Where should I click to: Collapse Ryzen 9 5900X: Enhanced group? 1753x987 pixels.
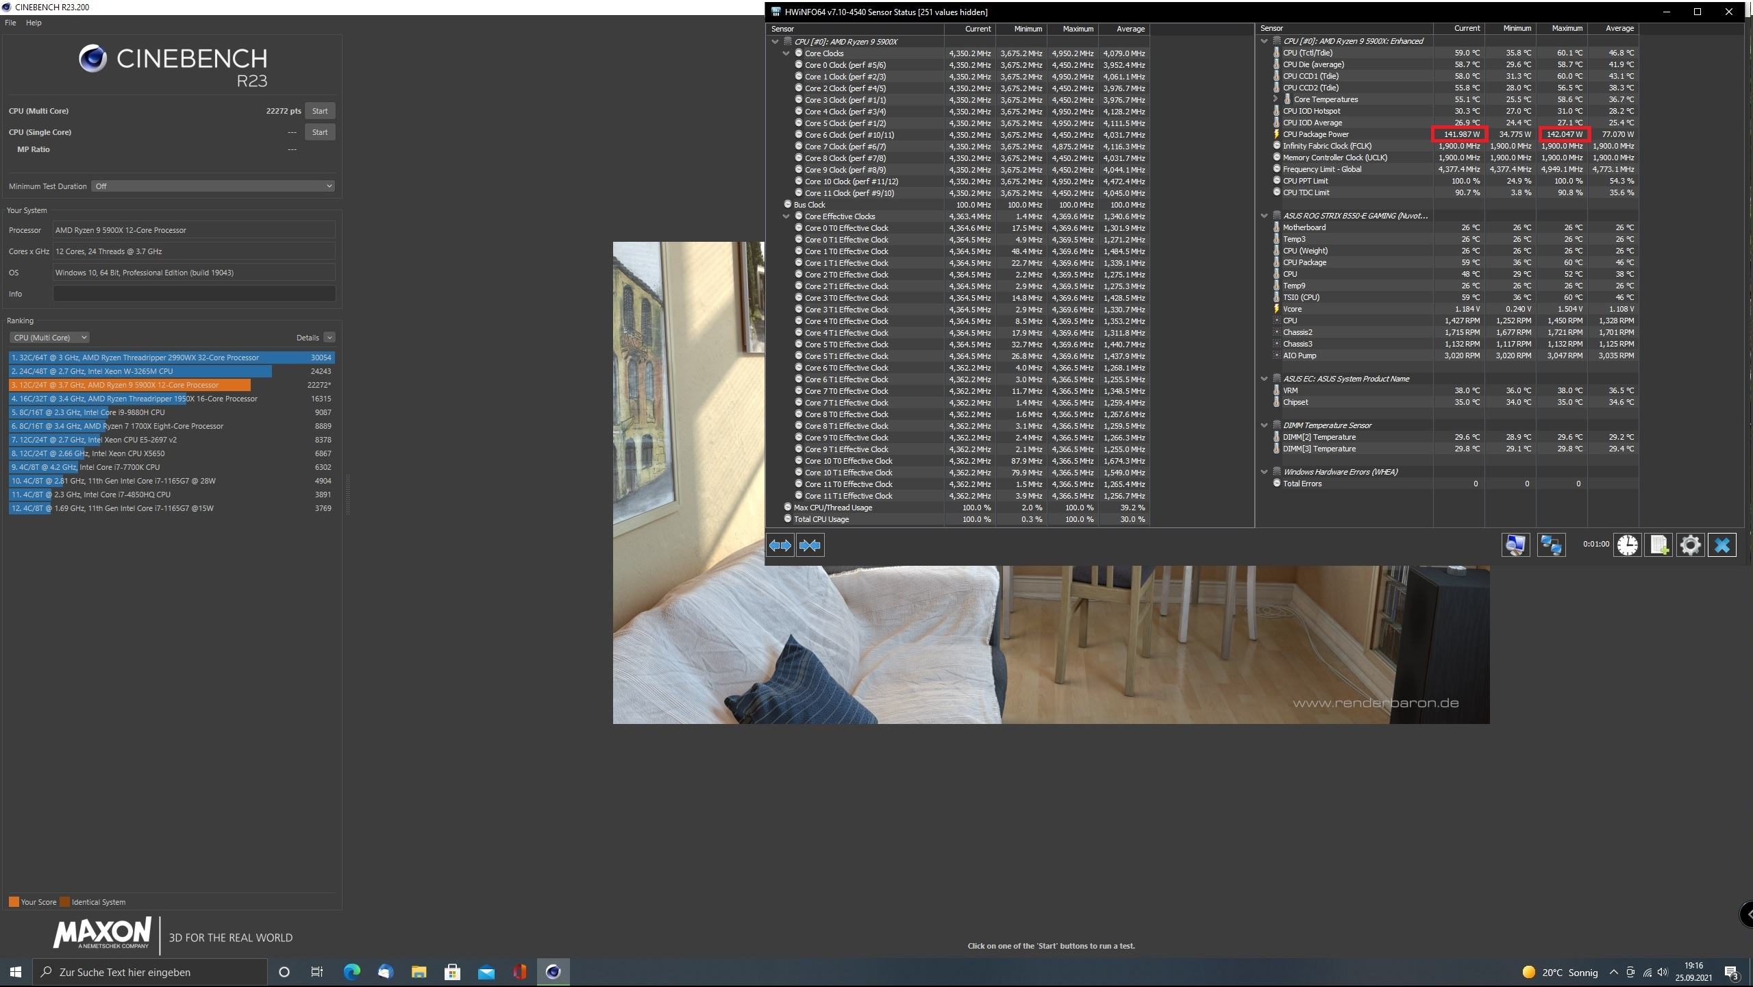[x=1265, y=41]
